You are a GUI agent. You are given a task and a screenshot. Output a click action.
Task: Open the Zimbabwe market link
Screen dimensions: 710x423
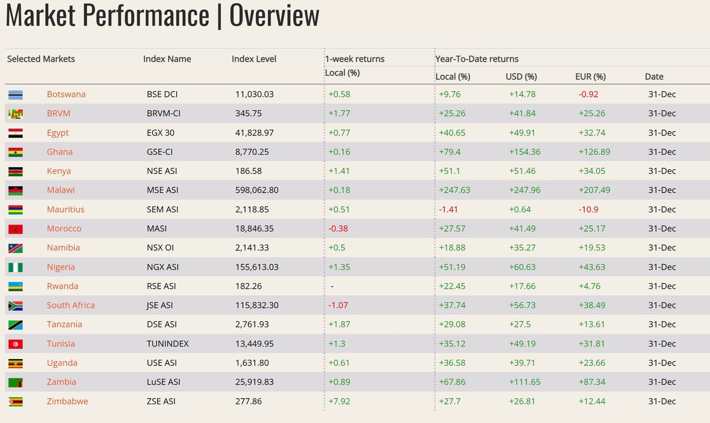click(x=67, y=401)
